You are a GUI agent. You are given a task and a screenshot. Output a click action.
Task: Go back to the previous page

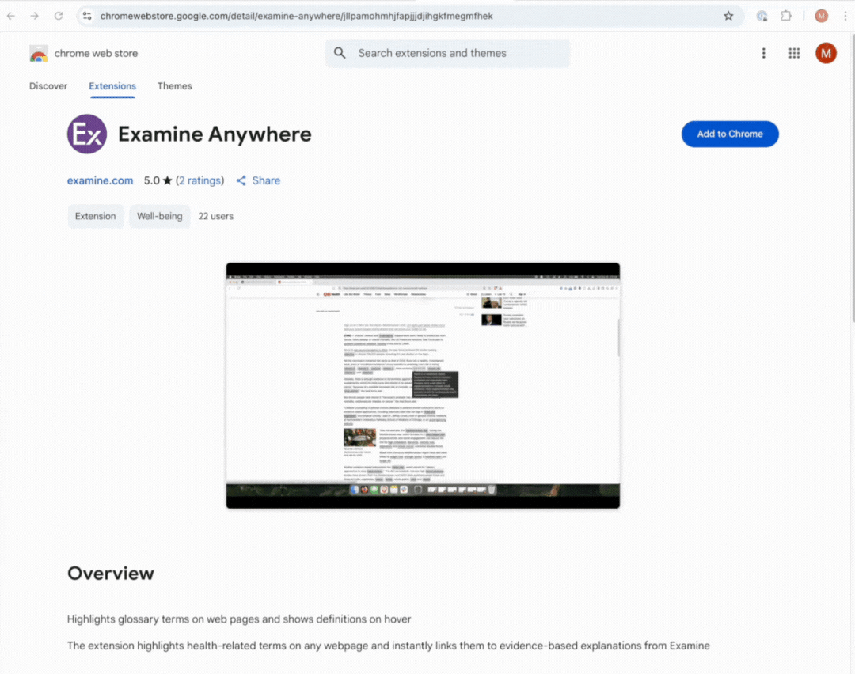tap(11, 16)
